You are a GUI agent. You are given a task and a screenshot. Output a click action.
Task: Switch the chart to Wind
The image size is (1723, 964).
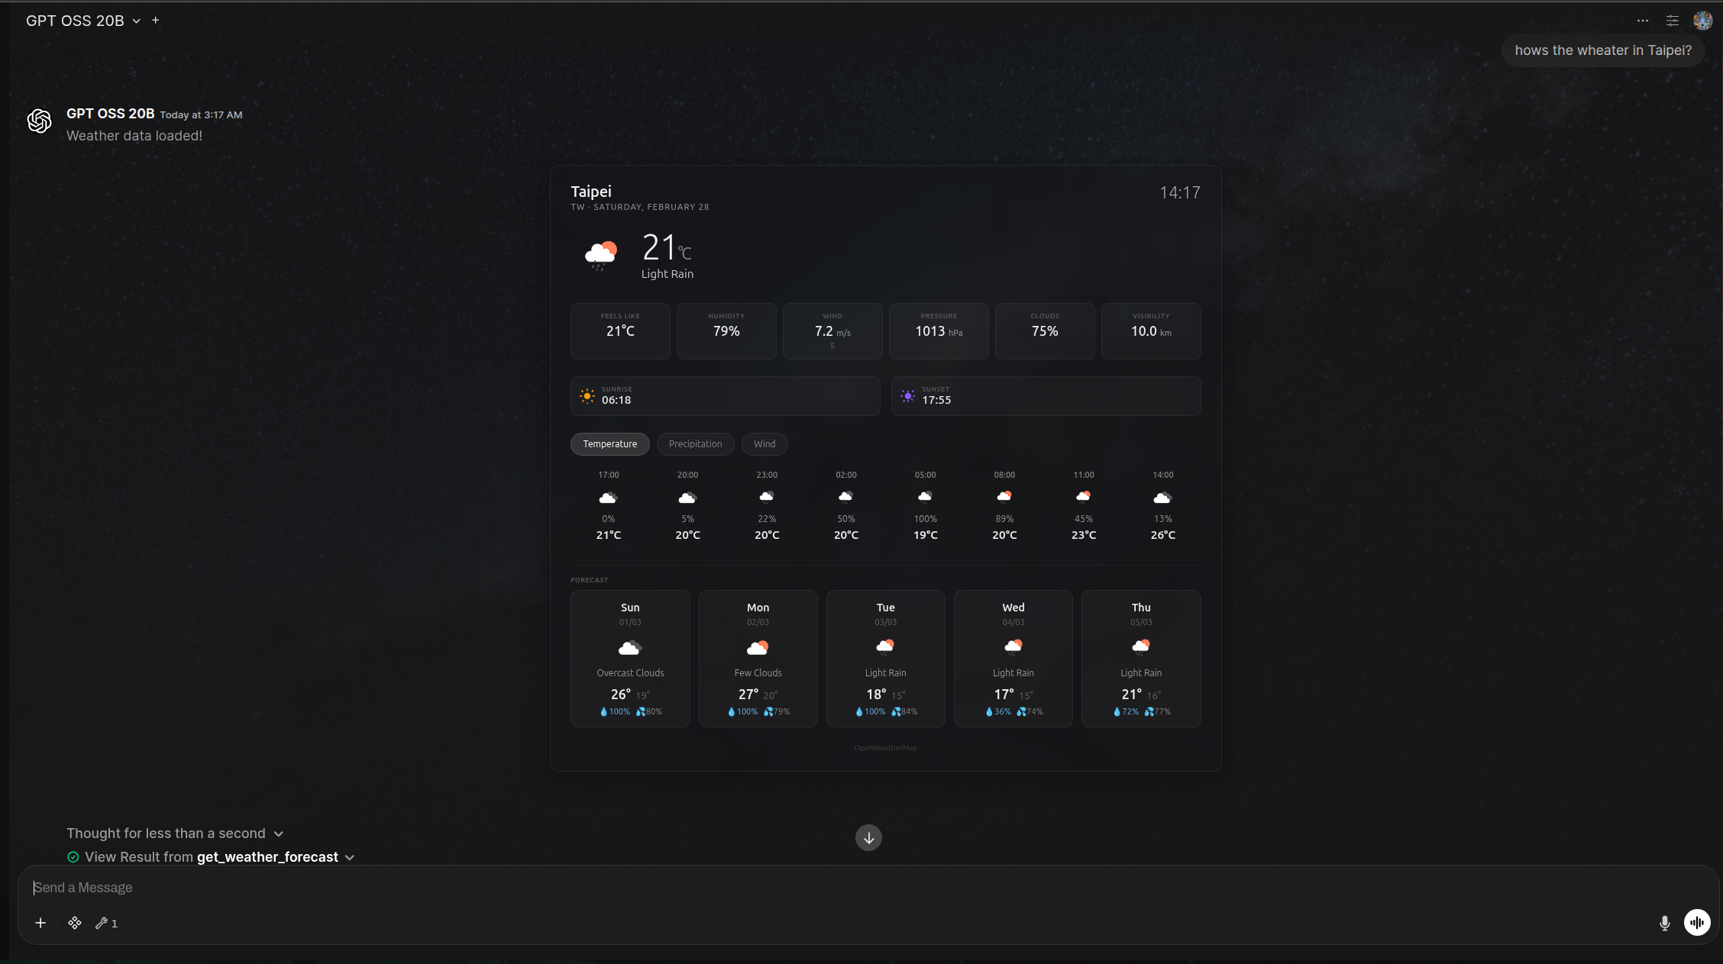765,443
